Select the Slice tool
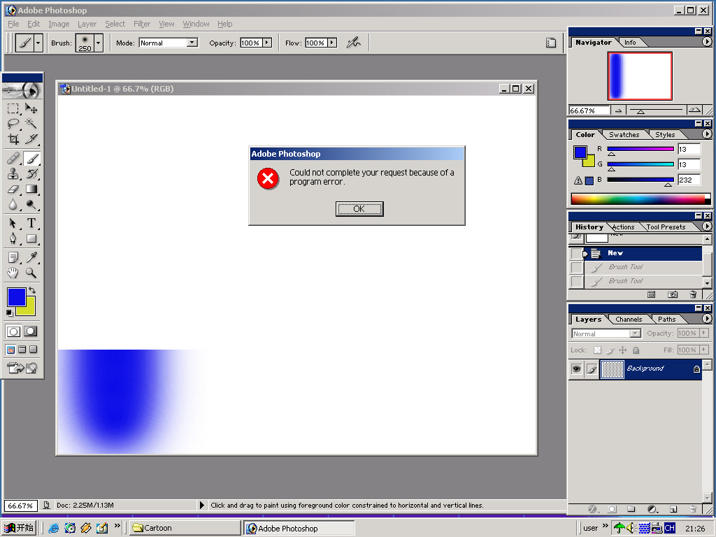This screenshot has width=716, height=537. pos(31,139)
